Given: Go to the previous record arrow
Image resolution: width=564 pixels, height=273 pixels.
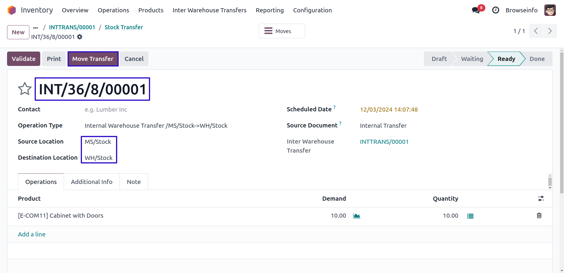Looking at the screenshot, I should (x=536, y=31).
